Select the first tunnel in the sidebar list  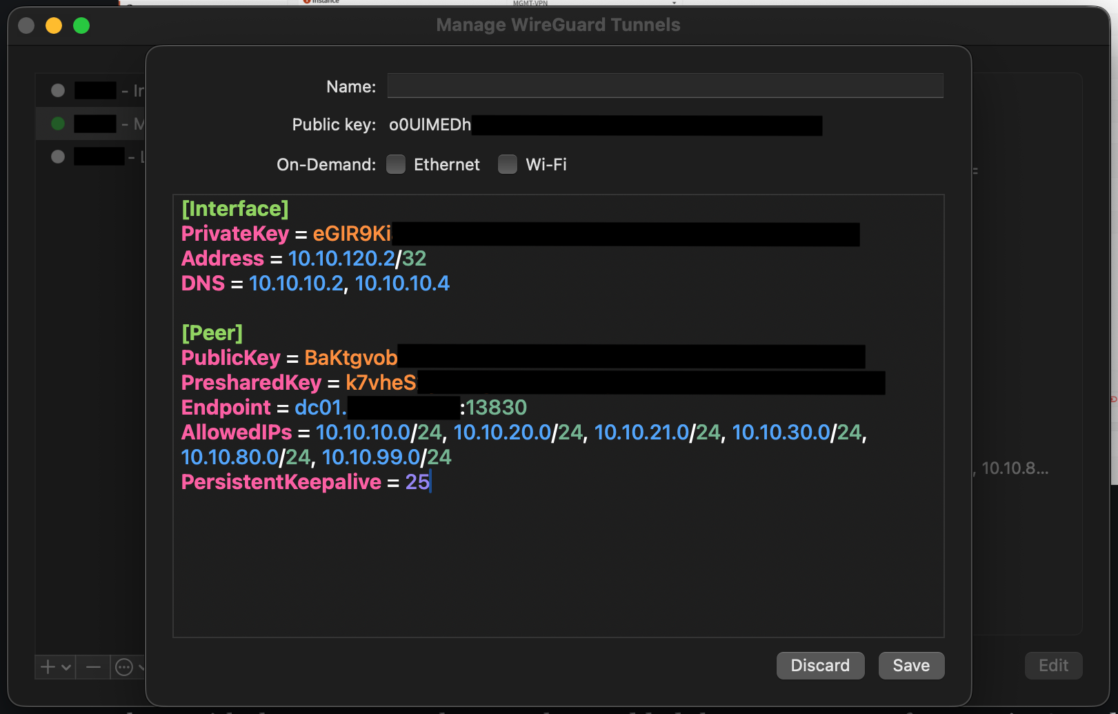click(x=97, y=90)
